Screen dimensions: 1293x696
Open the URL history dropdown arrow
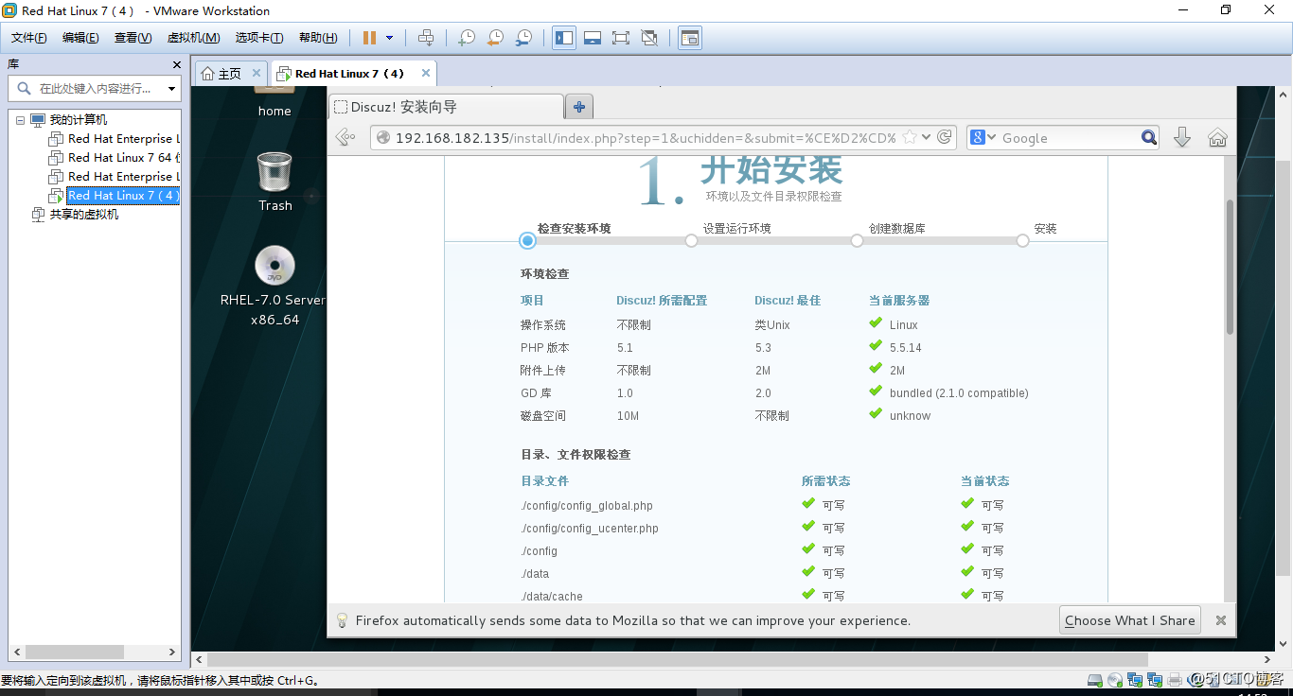coord(927,137)
